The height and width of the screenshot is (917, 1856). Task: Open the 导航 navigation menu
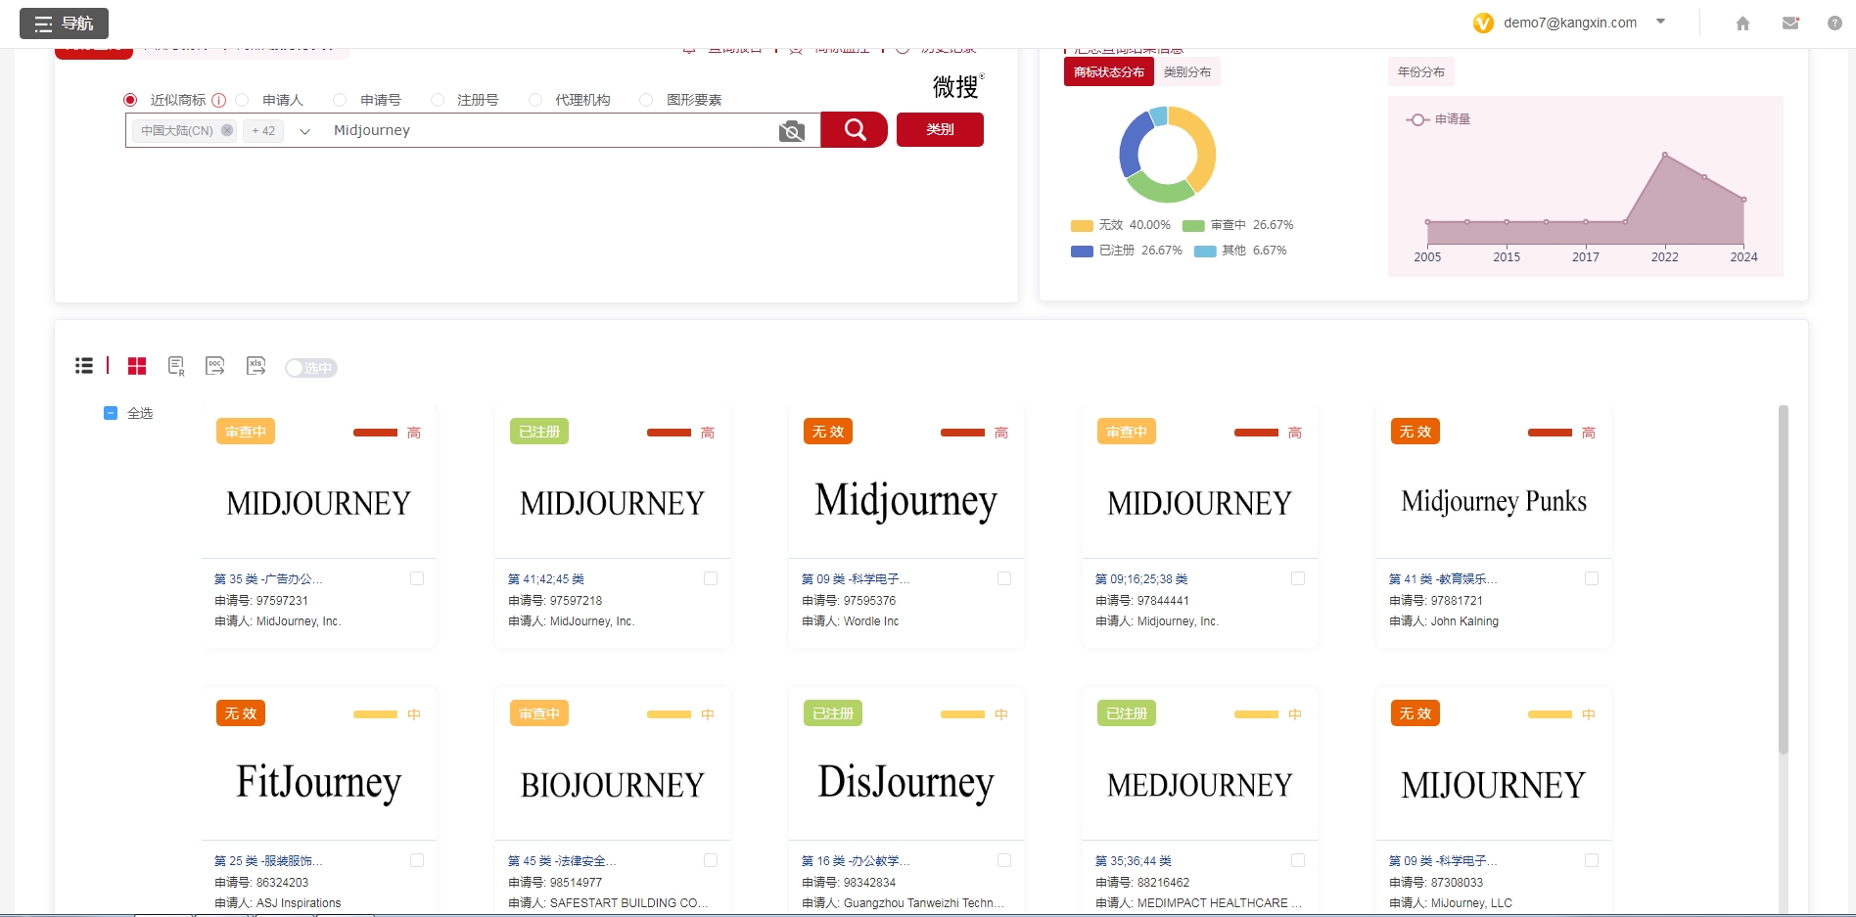64,23
